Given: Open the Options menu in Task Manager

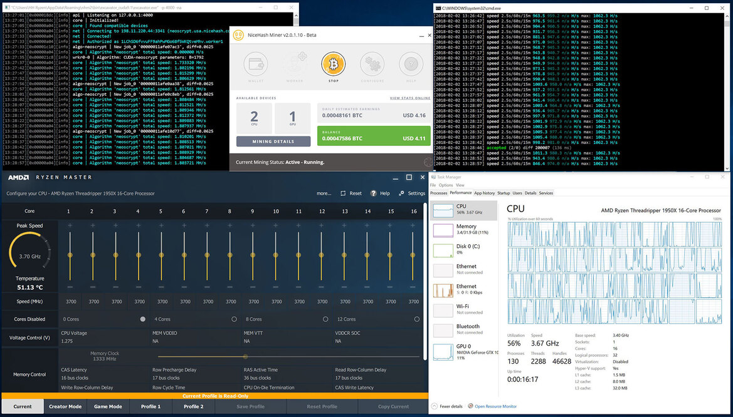Looking at the screenshot, I should pyautogui.click(x=445, y=185).
